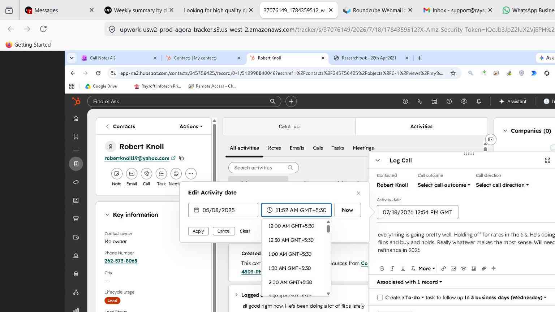Open the Actions dropdown menu
The image size is (555, 312).
point(191,126)
